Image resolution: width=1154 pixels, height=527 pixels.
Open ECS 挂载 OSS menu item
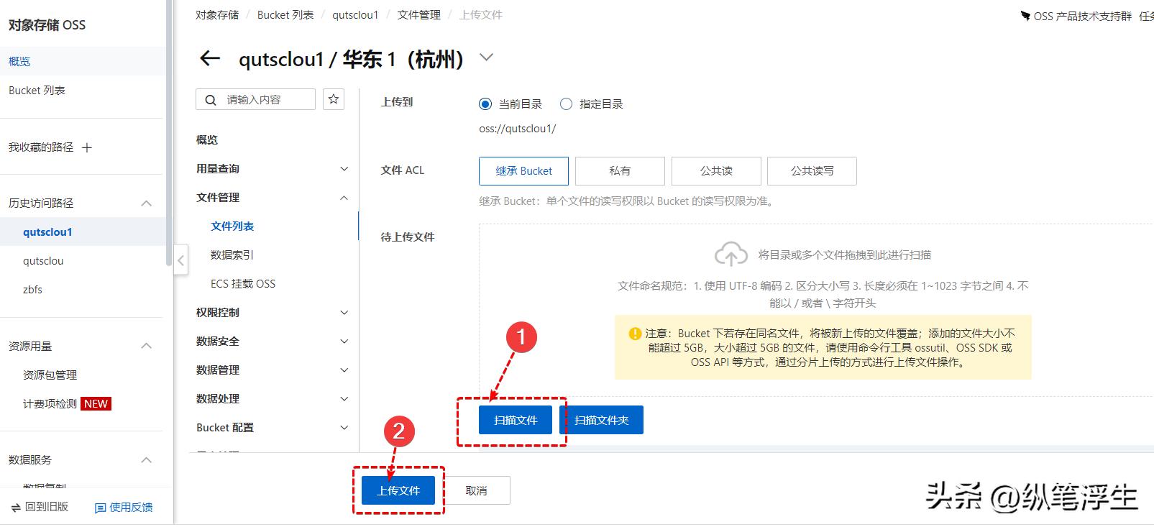click(243, 284)
